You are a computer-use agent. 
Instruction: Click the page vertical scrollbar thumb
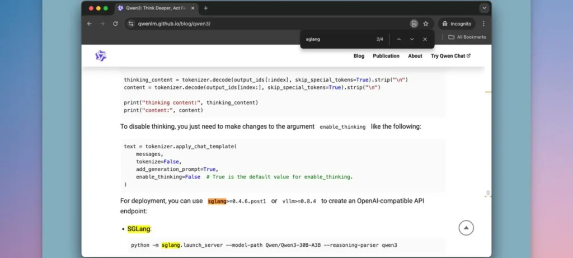pyautogui.click(x=488, y=193)
